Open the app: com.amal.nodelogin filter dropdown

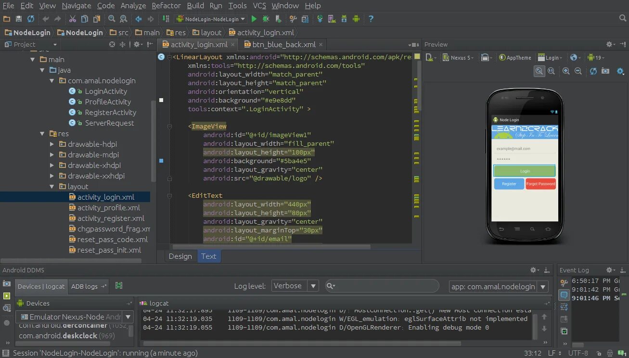(x=499, y=286)
